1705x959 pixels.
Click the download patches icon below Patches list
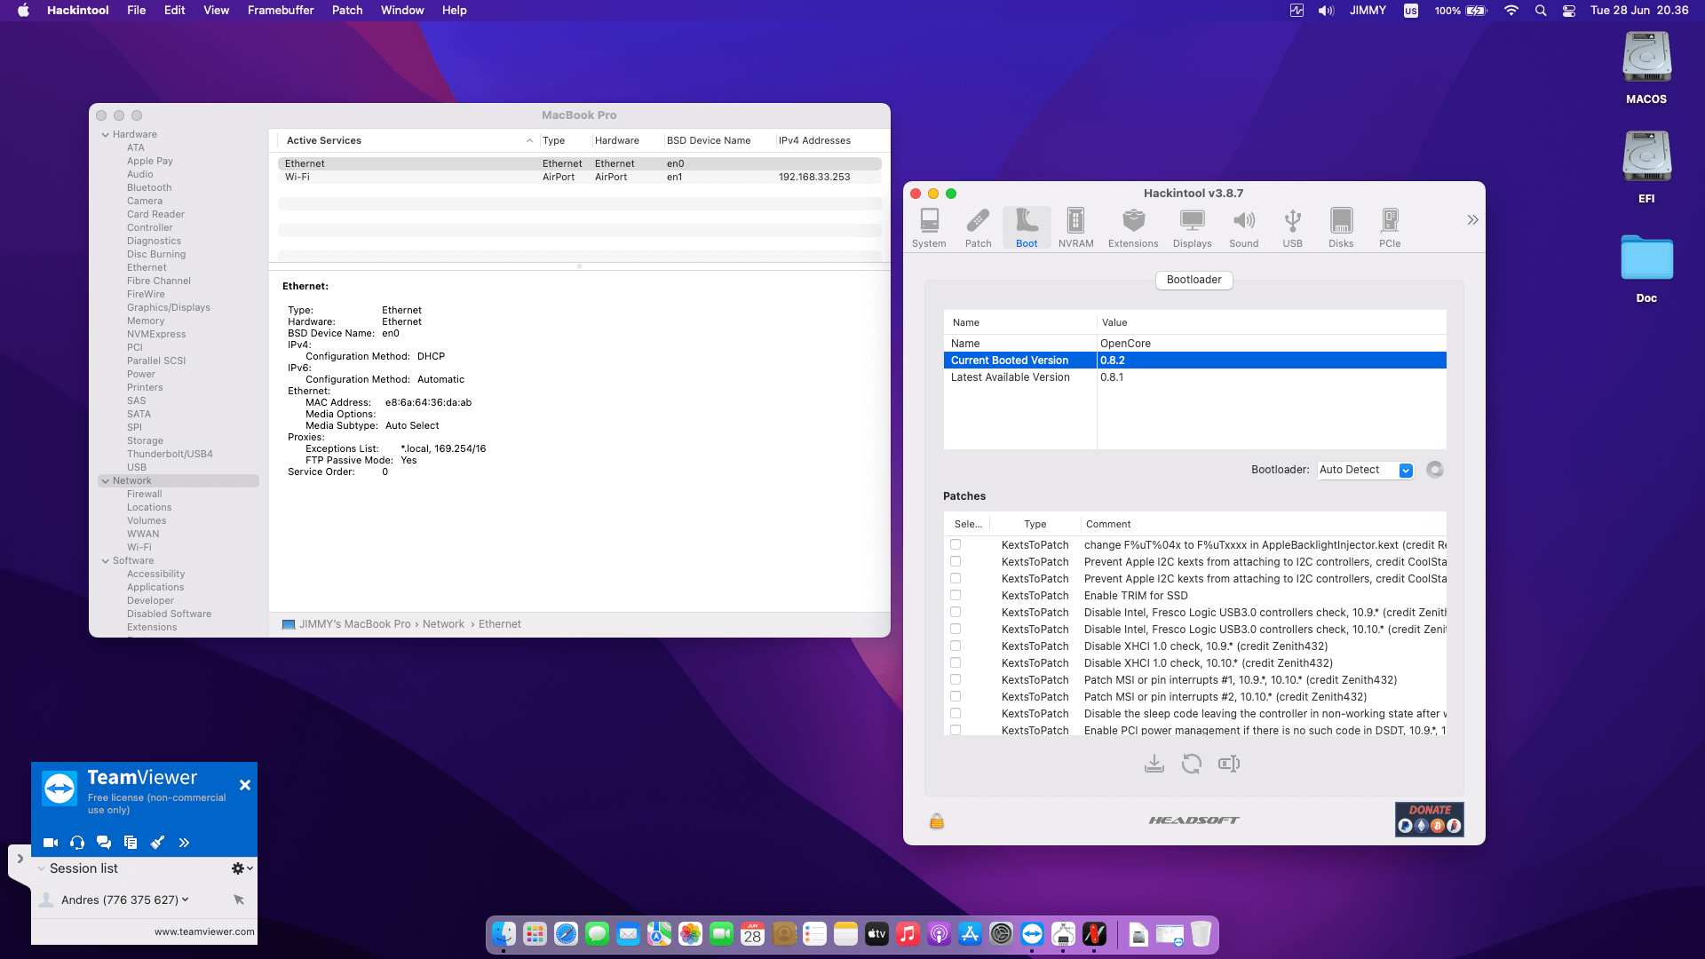[1154, 764]
